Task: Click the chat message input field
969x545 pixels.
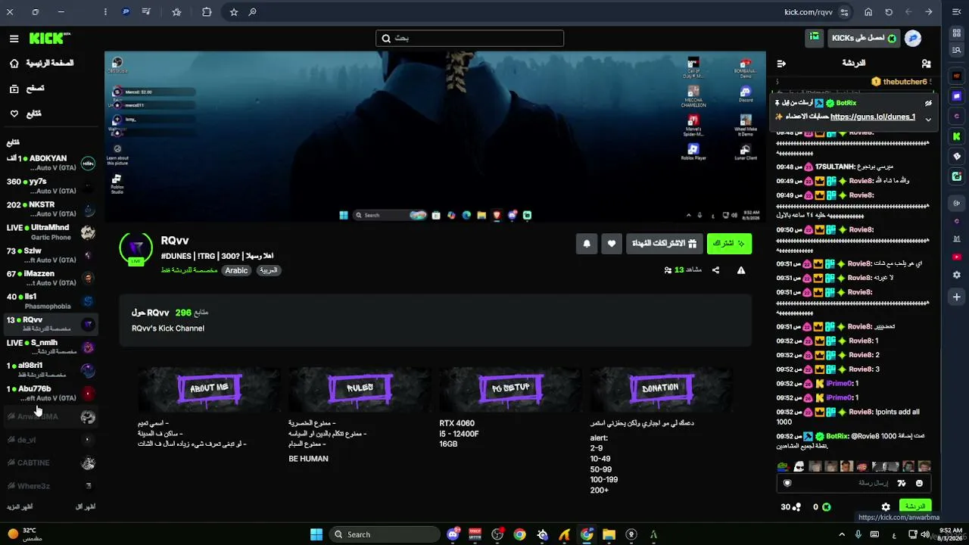Action: [x=855, y=483]
